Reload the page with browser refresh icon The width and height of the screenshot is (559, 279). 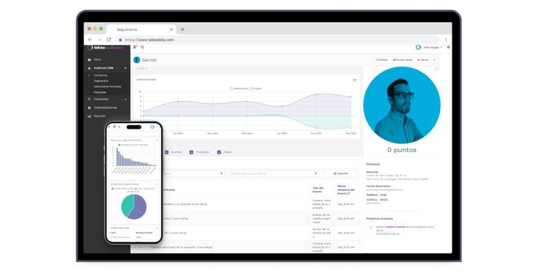109,40
